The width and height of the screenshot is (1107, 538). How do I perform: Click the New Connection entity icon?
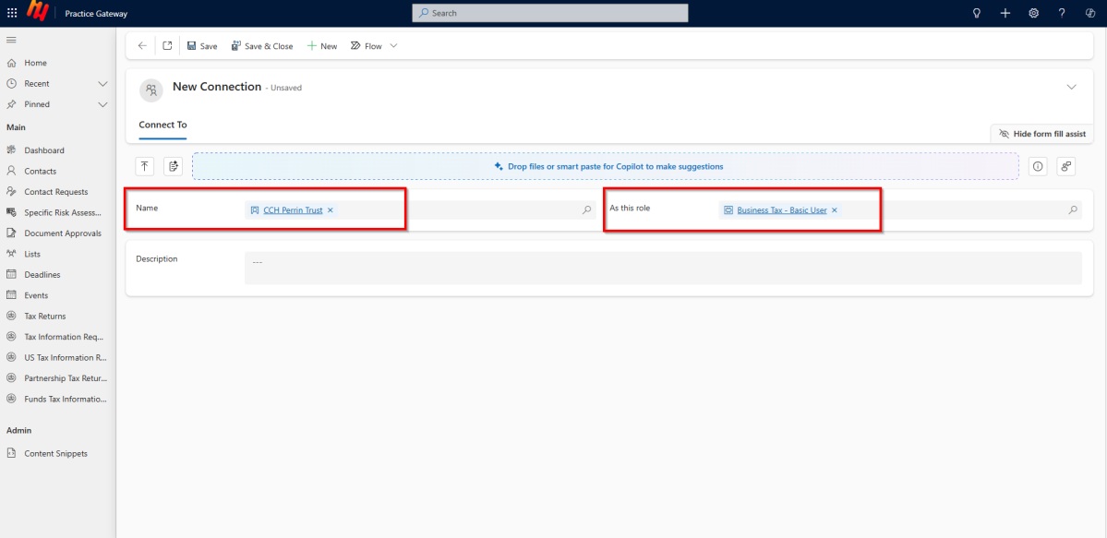[x=151, y=90]
